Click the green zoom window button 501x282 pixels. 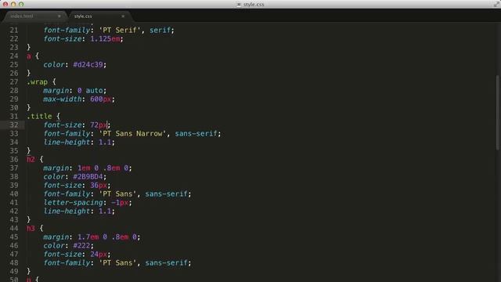(21, 4)
